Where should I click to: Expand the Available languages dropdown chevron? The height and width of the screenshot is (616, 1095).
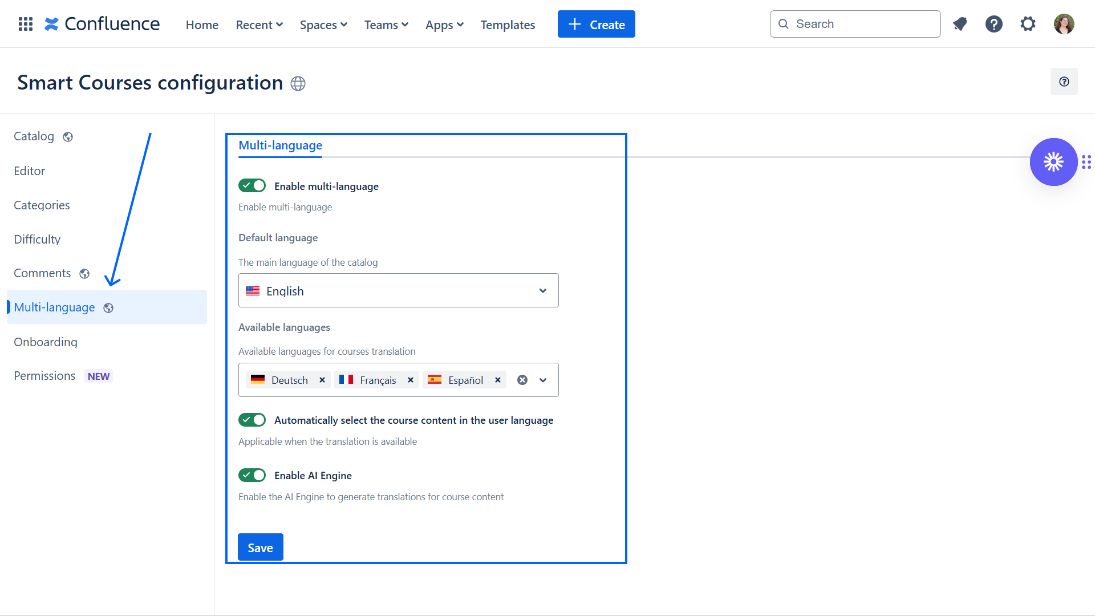coord(543,380)
